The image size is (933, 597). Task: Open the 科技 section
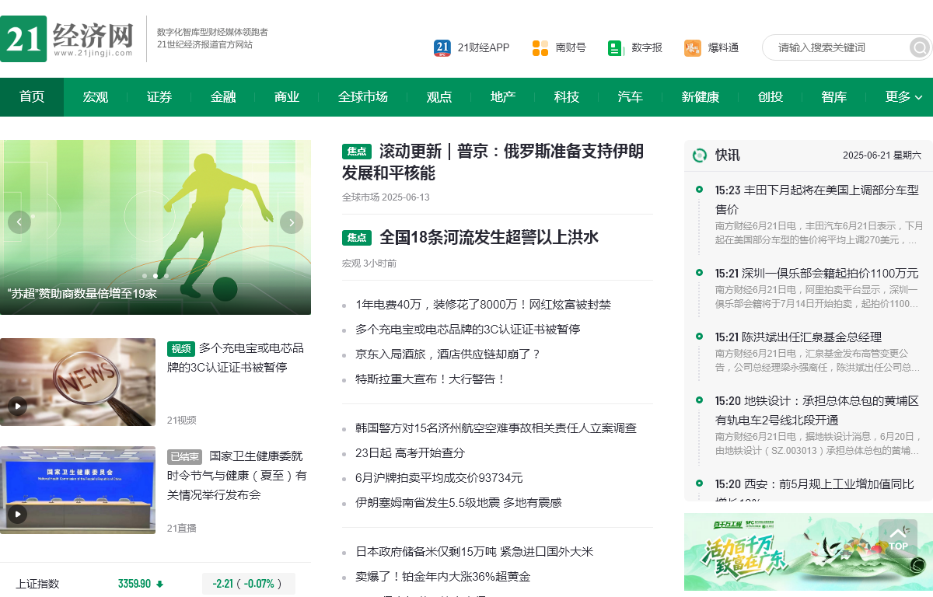[567, 97]
